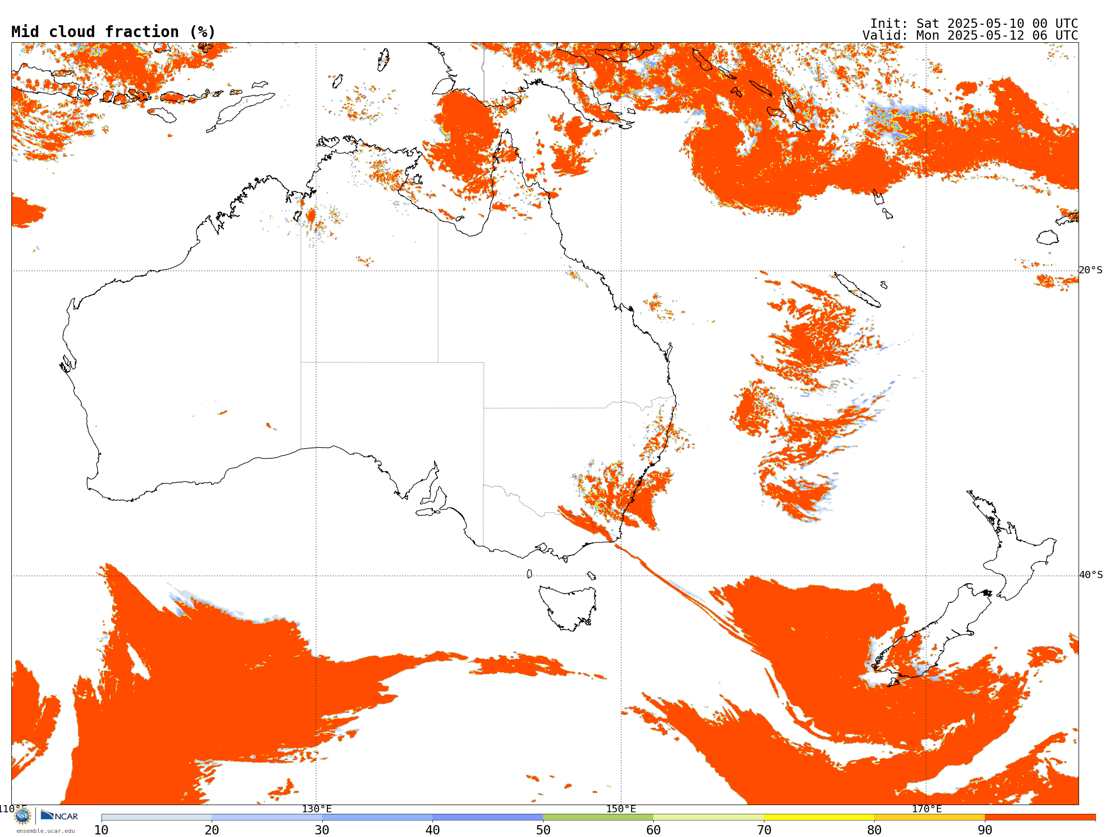Image resolution: width=1112 pixels, height=837 pixels.
Task: Click the 130°E longitude label
Action: [317, 809]
